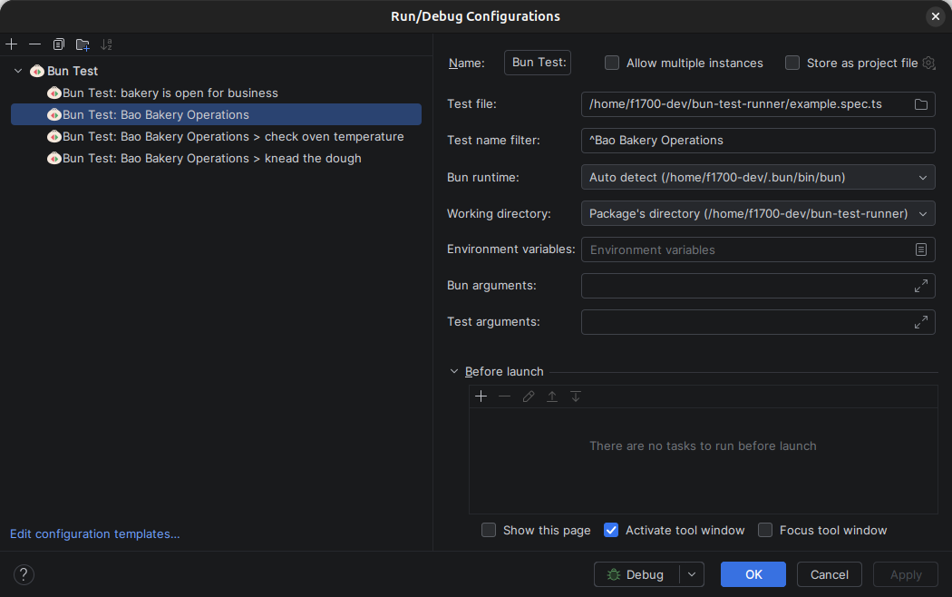Open the Debug button dropdown arrow

[x=692, y=574]
